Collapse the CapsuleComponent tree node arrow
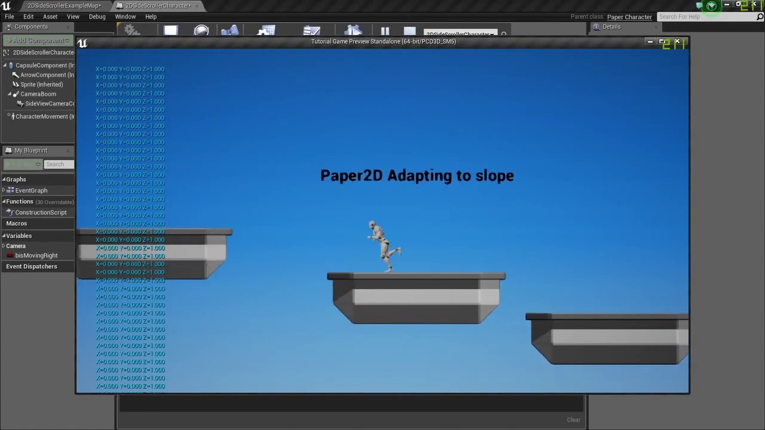Screen dimensions: 765x430 pyautogui.click(x=5, y=66)
